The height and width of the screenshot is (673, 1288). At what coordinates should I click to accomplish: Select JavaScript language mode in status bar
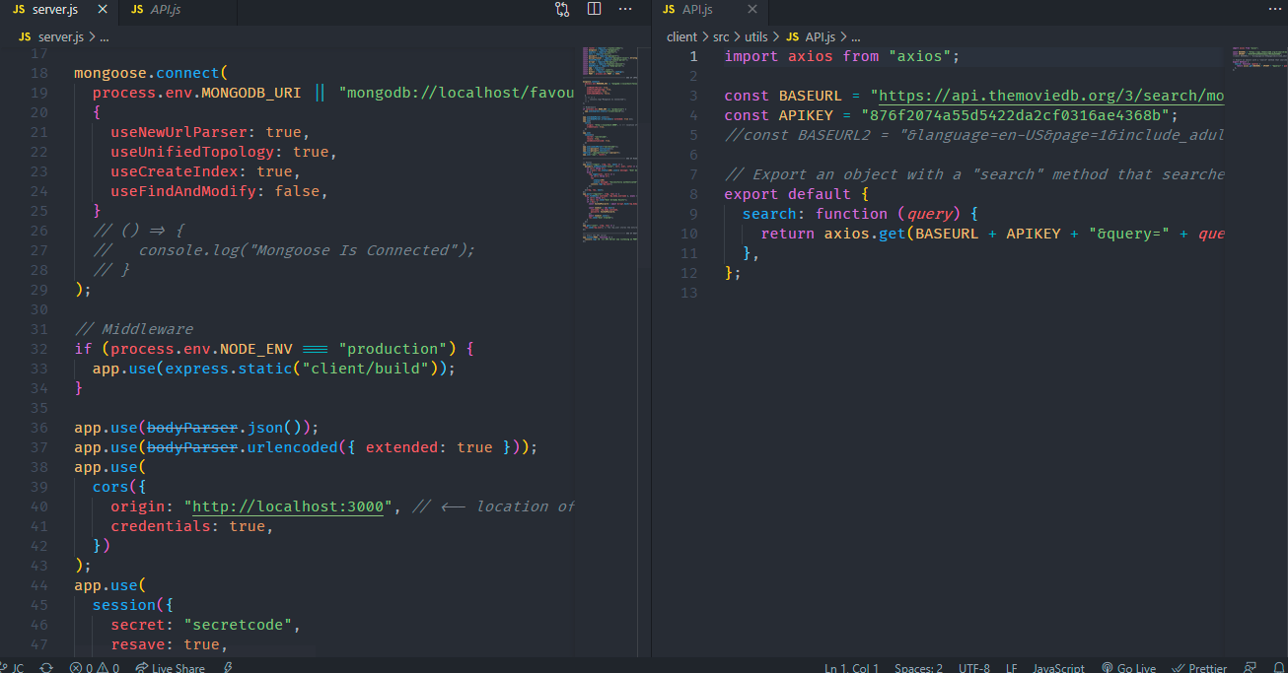tap(1058, 667)
